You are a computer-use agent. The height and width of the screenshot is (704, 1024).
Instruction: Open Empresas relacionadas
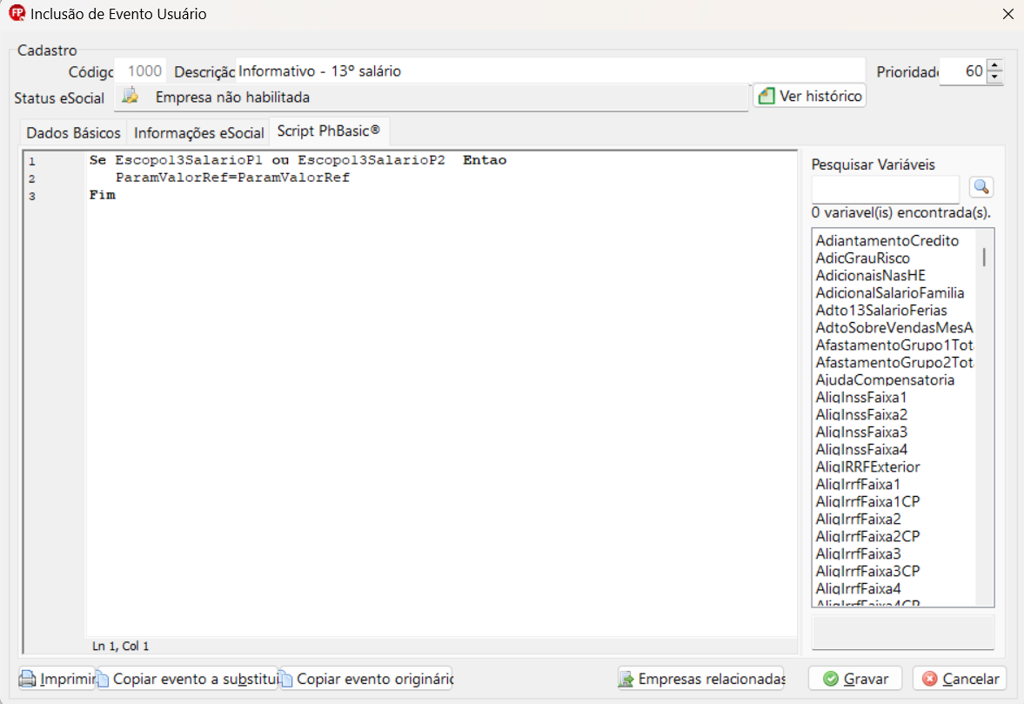tap(702, 679)
